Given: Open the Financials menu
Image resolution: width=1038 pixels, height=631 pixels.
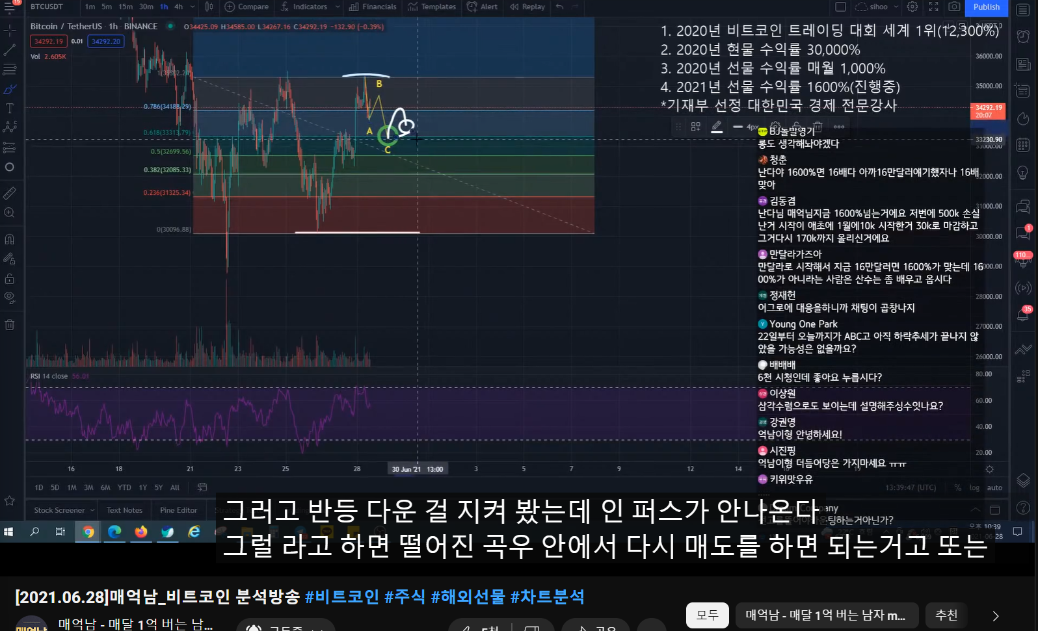Looking at the screenshot, I should tap(373, 6).
